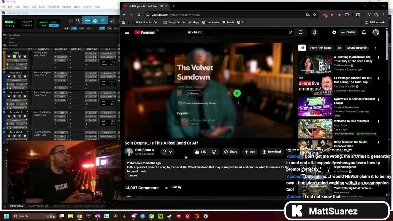Viewport: 393px width, 221px height.
Task: Open the comments Sort by menu
Action: [x=173, y=187]
